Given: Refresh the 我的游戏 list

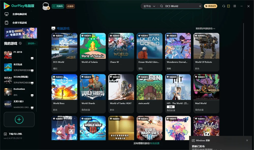Looking at the screenshot, I should [x=20, y=43].
